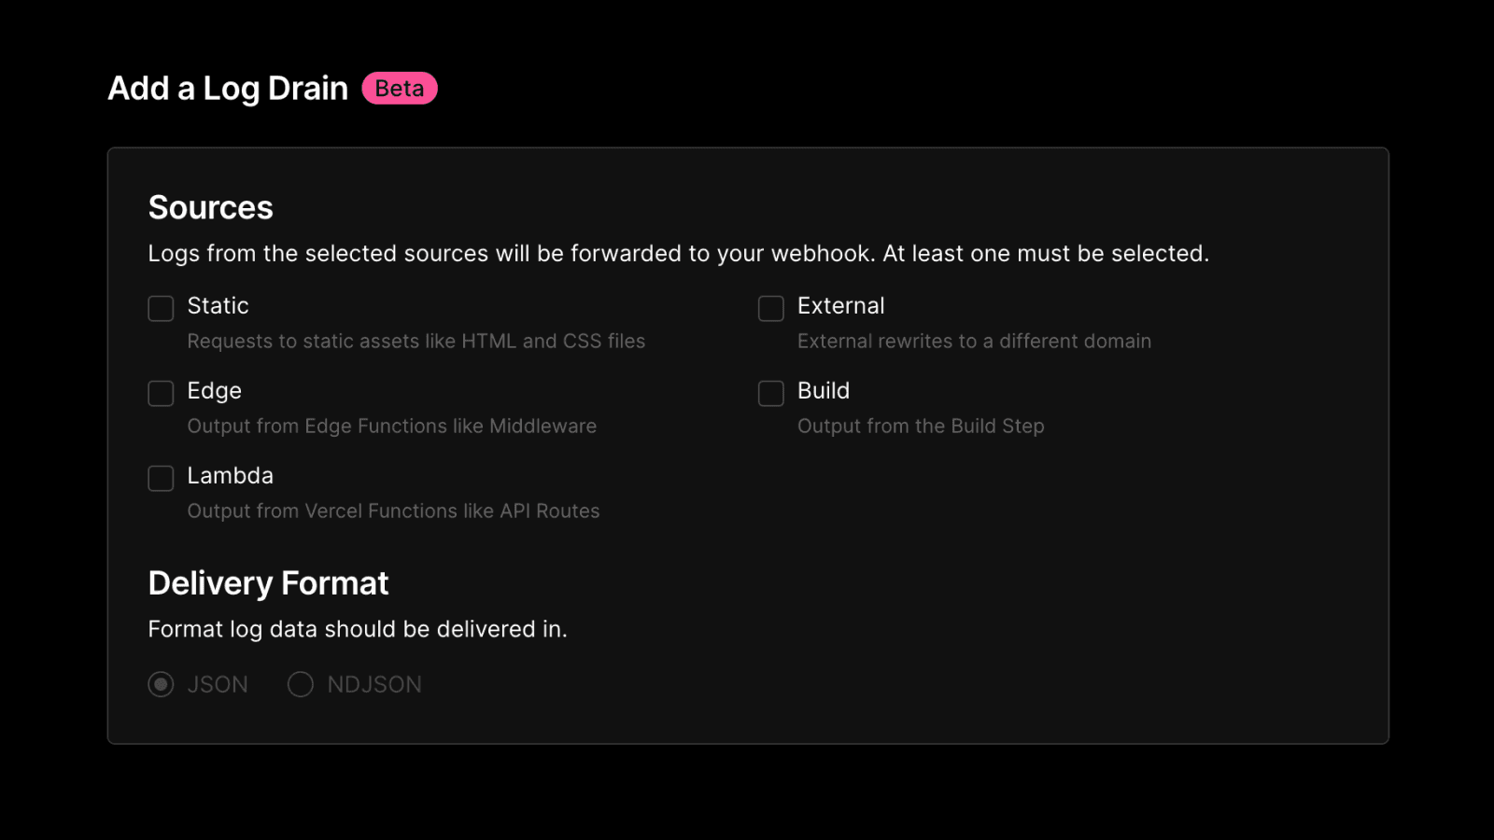Click the Vercel Functions API Routes description
The image size is (1494, 840).
click(393, 511)
